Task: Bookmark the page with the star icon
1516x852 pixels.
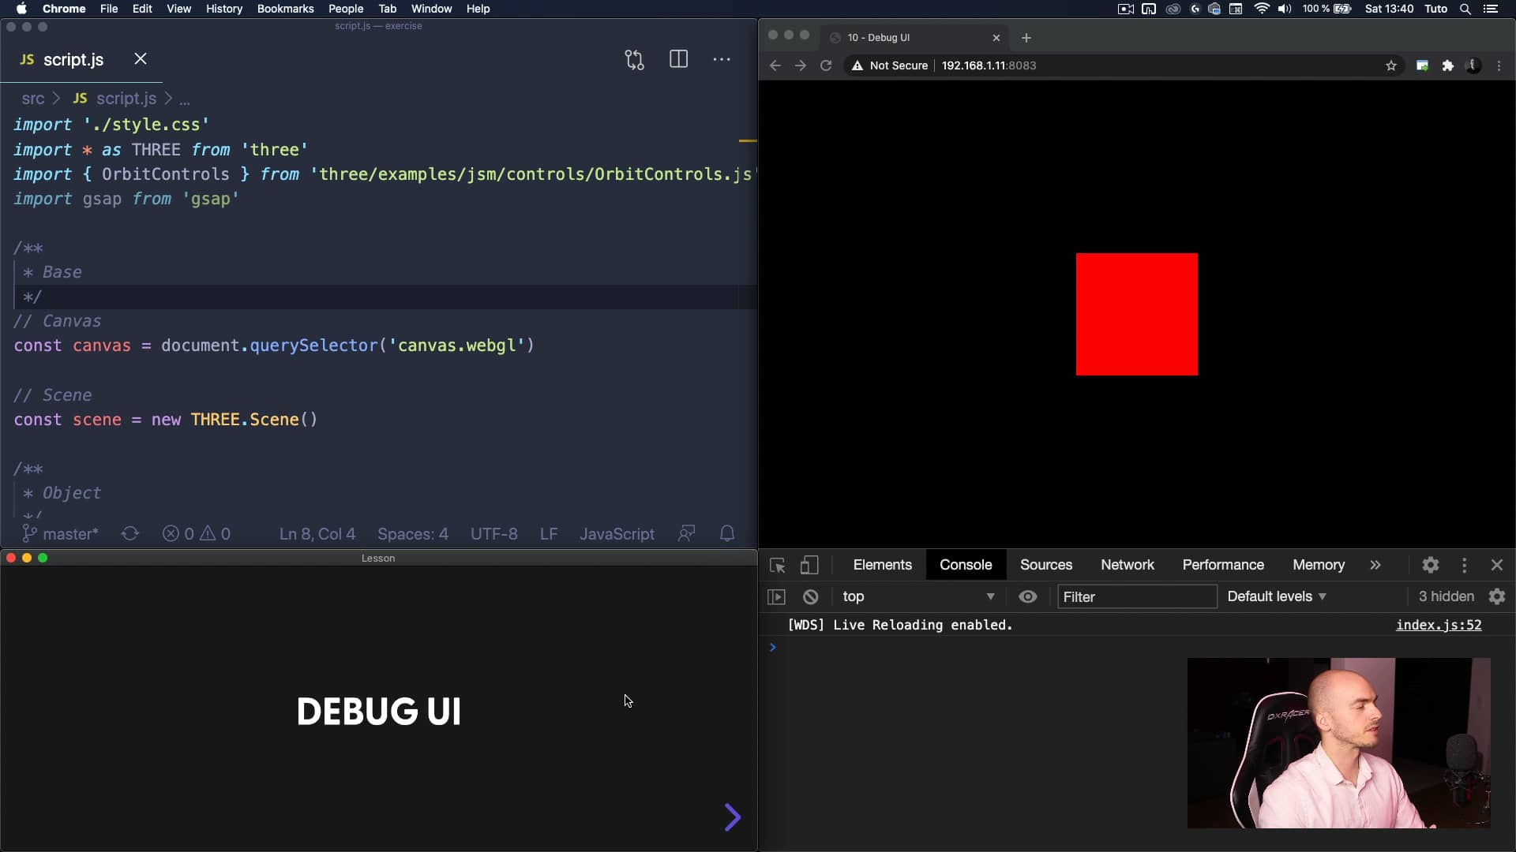Action: [x=1391, y=65]
